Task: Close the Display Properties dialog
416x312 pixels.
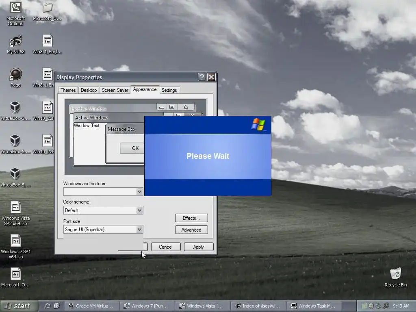Action: click(x=211, y=77)
